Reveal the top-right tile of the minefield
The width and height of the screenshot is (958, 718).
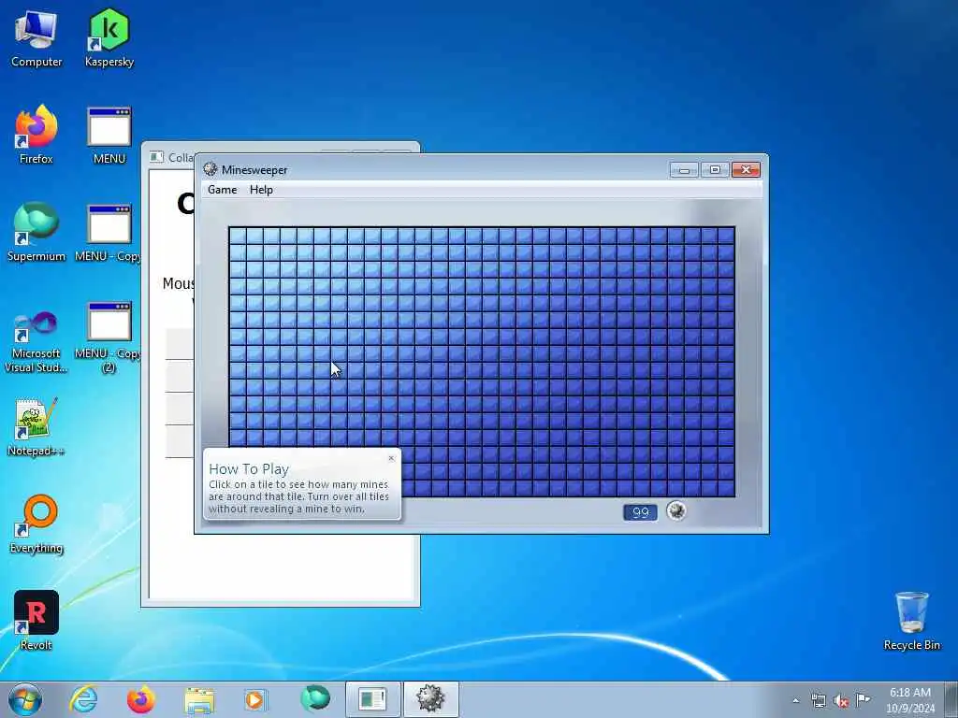[726, 237]
